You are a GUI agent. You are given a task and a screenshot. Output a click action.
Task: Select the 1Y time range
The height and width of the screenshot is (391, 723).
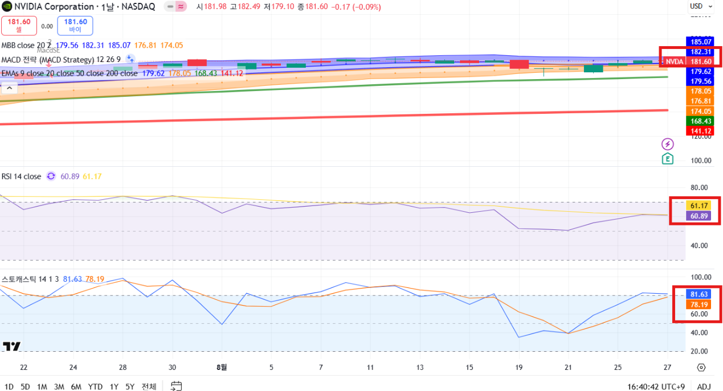click(x=114, y=386)
